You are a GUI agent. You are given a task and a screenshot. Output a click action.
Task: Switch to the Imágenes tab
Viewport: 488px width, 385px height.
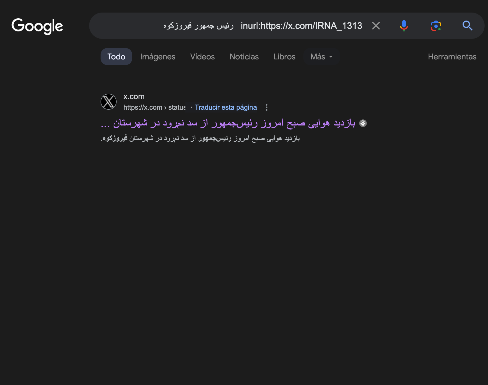point(158,57)
